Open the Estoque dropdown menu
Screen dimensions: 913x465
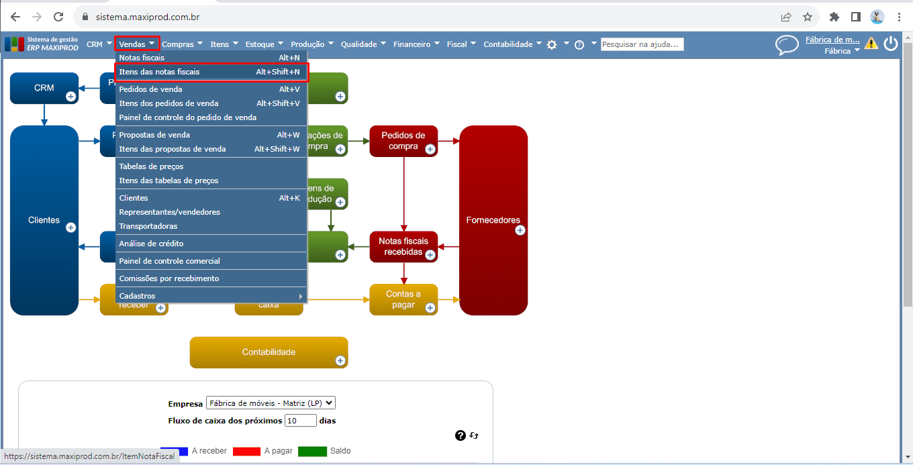[265, 44]
